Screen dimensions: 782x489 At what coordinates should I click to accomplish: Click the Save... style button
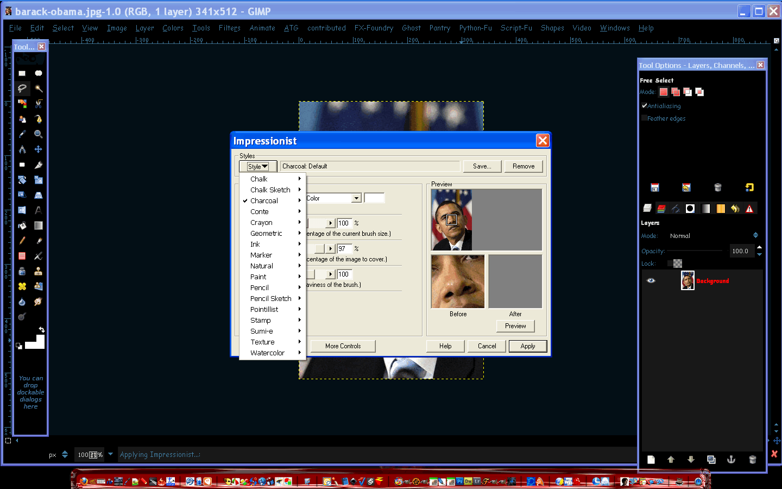click(x=482, y=166)
